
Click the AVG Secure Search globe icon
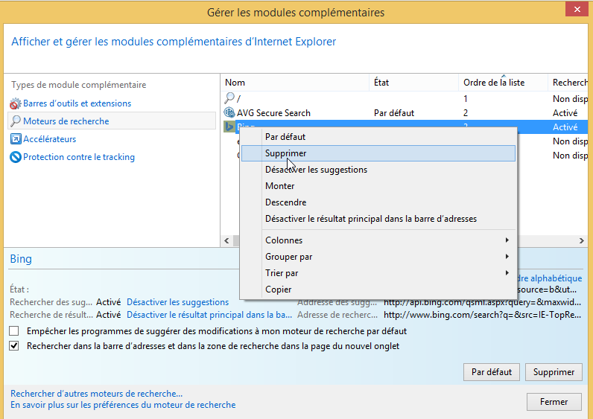(229, 112)
